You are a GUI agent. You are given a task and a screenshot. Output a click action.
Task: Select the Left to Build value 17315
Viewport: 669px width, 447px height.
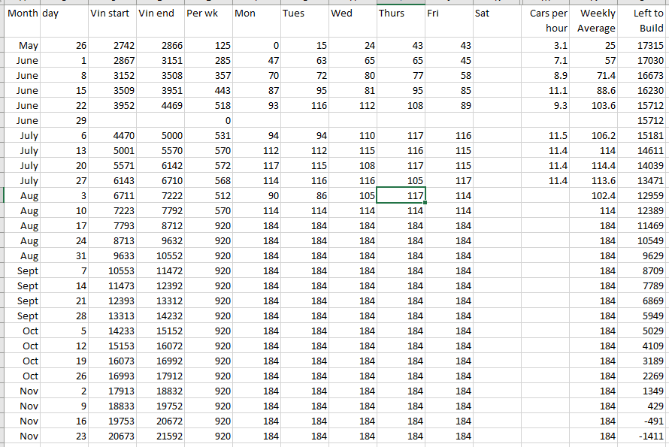[643, 46]
